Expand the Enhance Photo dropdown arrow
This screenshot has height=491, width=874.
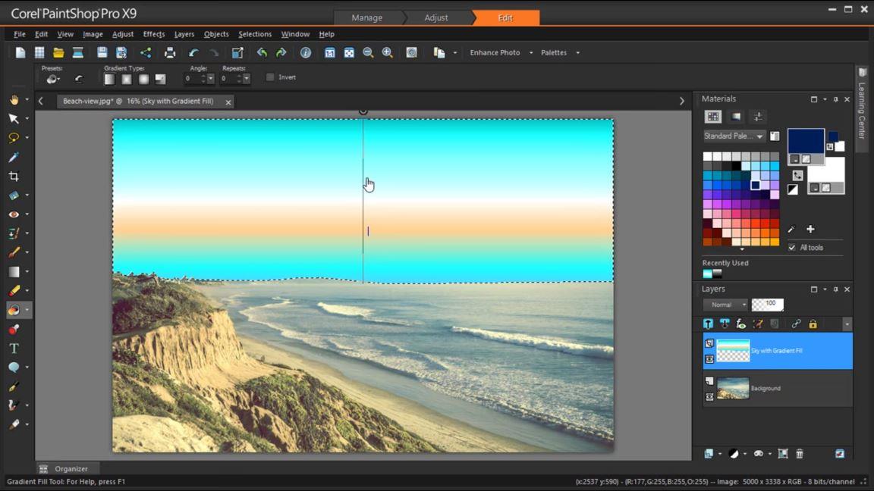coord(531,53)
